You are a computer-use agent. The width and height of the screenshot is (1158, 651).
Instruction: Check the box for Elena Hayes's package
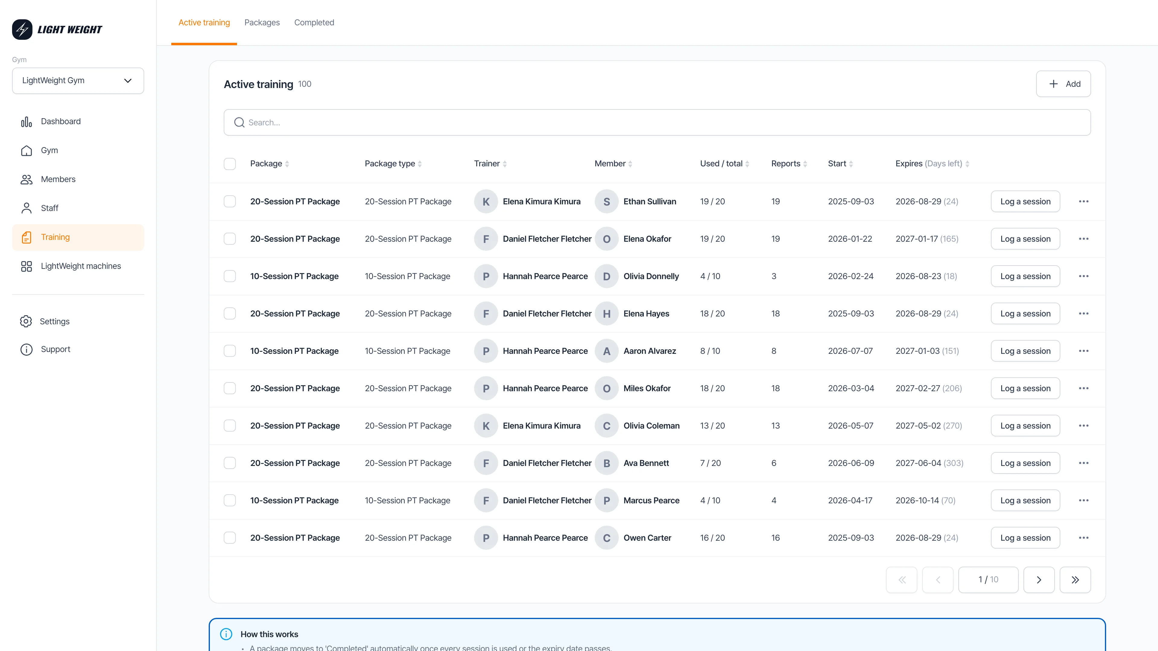coord(230,313)
